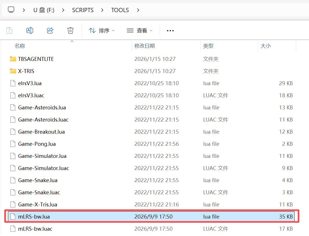Viewport: 309px width, 236px height.
Task: Select the folder name X-TRIS
Action: point(26,71)
